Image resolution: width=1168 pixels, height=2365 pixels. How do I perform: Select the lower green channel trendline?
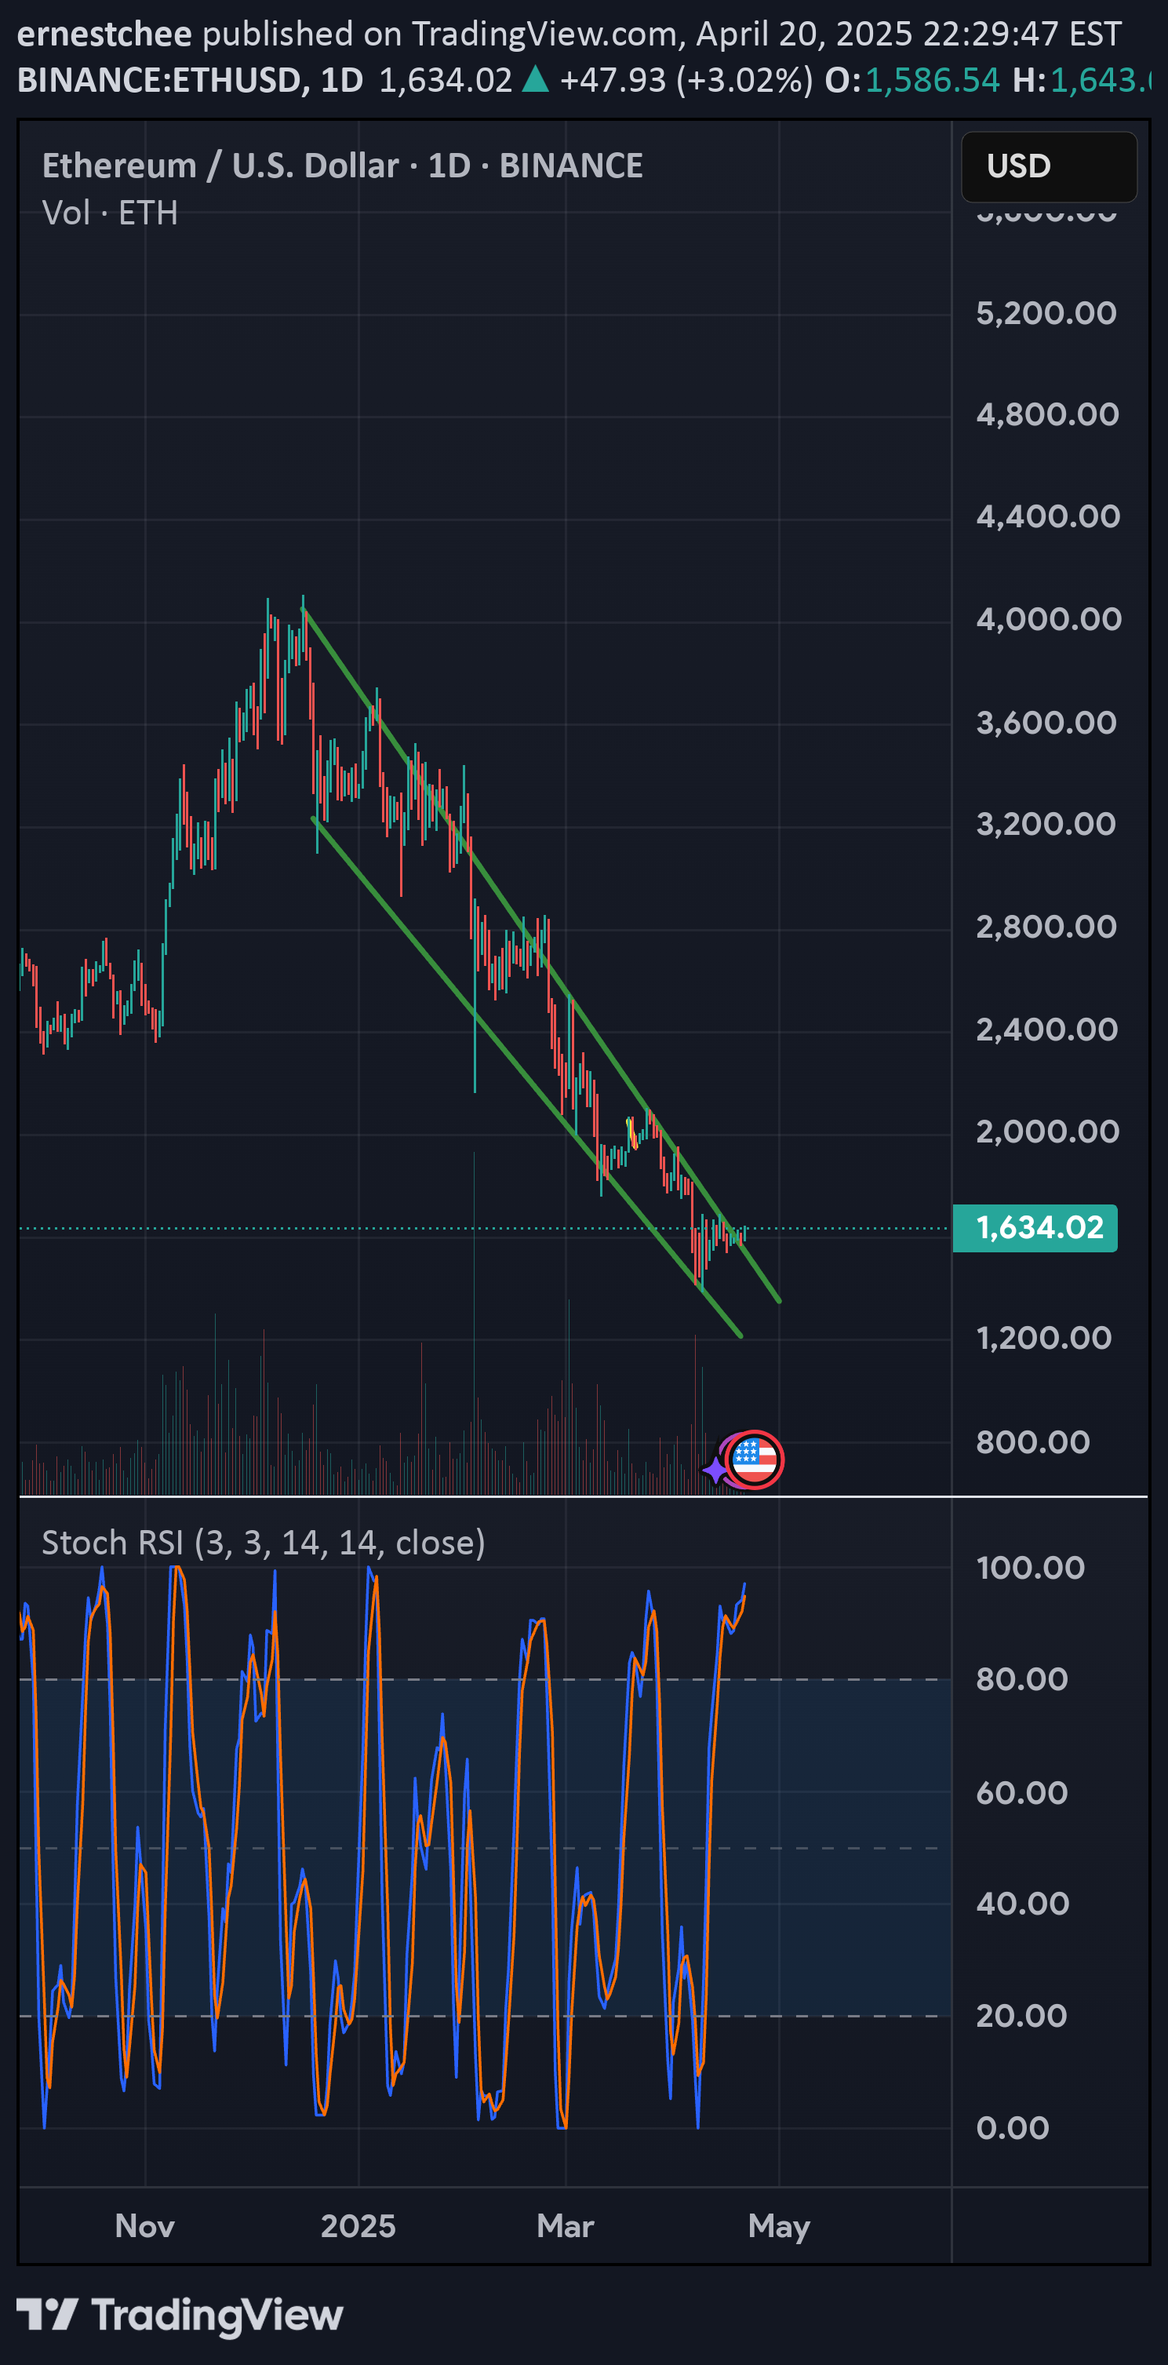pos(526,1077)
